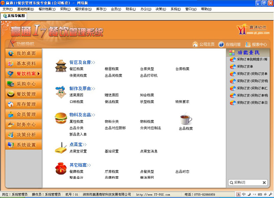The height and width of the screenshot is (198, 274).
Task: Click the 制作及原由 chef face icon
Action: click(x=61, y=92)
